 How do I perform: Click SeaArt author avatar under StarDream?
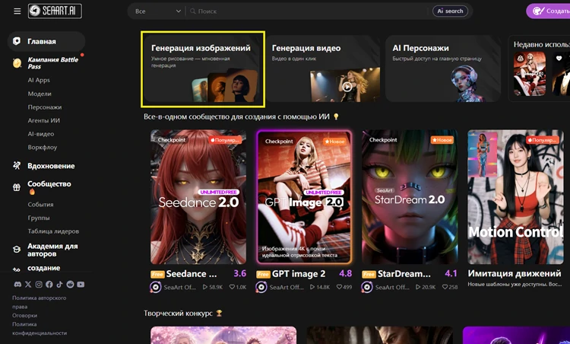(367, 287)
